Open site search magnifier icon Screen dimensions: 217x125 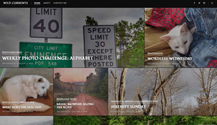click(212, 3)
